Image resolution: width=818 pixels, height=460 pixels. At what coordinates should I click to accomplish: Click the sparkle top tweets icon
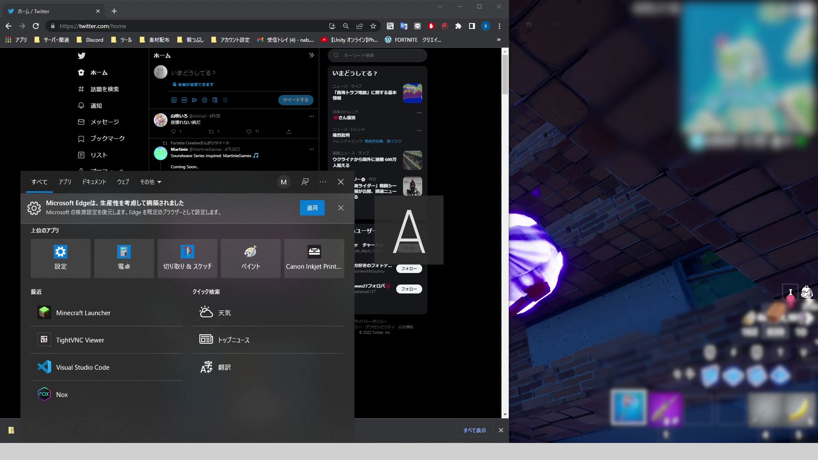(x=311, y=55)
